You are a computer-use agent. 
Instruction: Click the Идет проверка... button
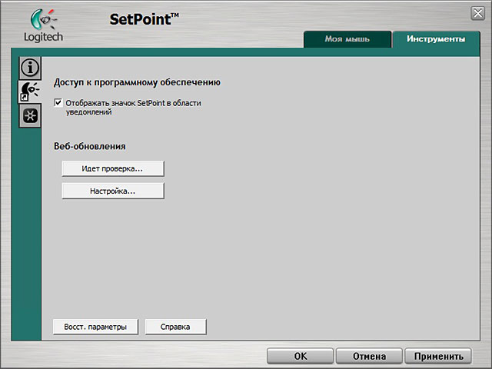113,168
